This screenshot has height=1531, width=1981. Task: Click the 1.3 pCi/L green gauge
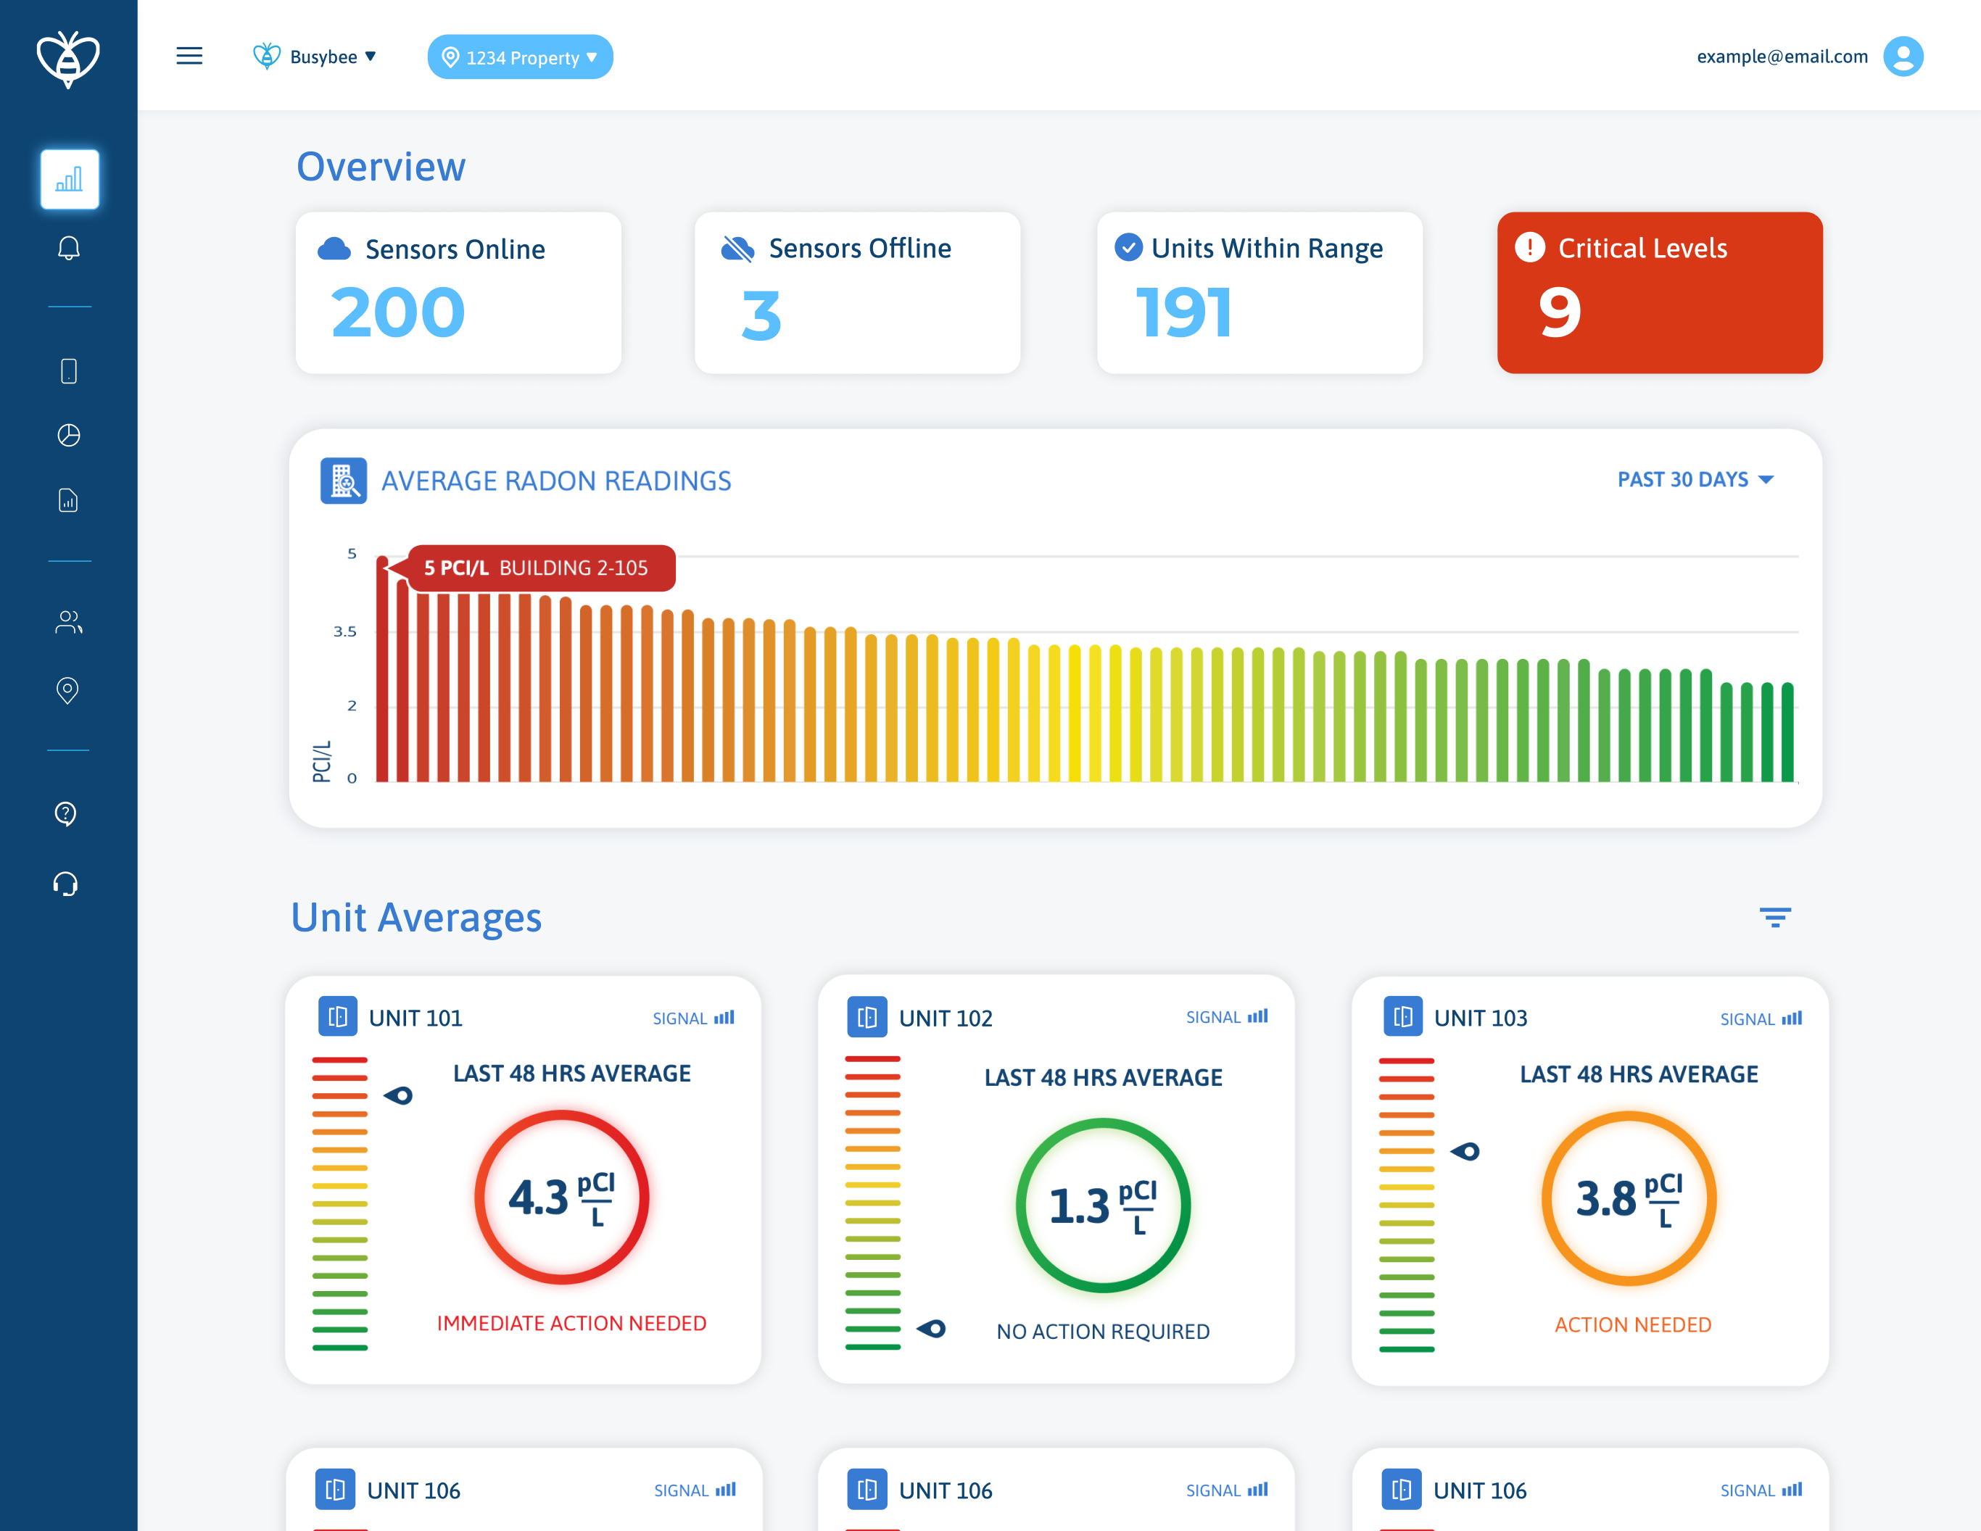[1103, 1205]
